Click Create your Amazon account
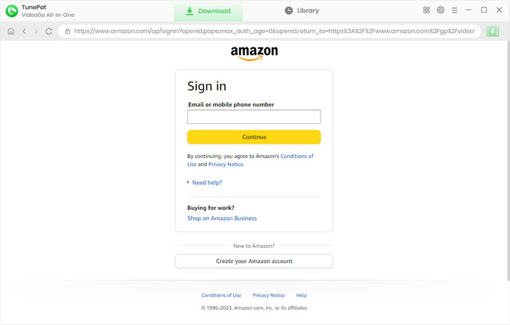This screenshot has width=510, height=325. tap(254, 261)
